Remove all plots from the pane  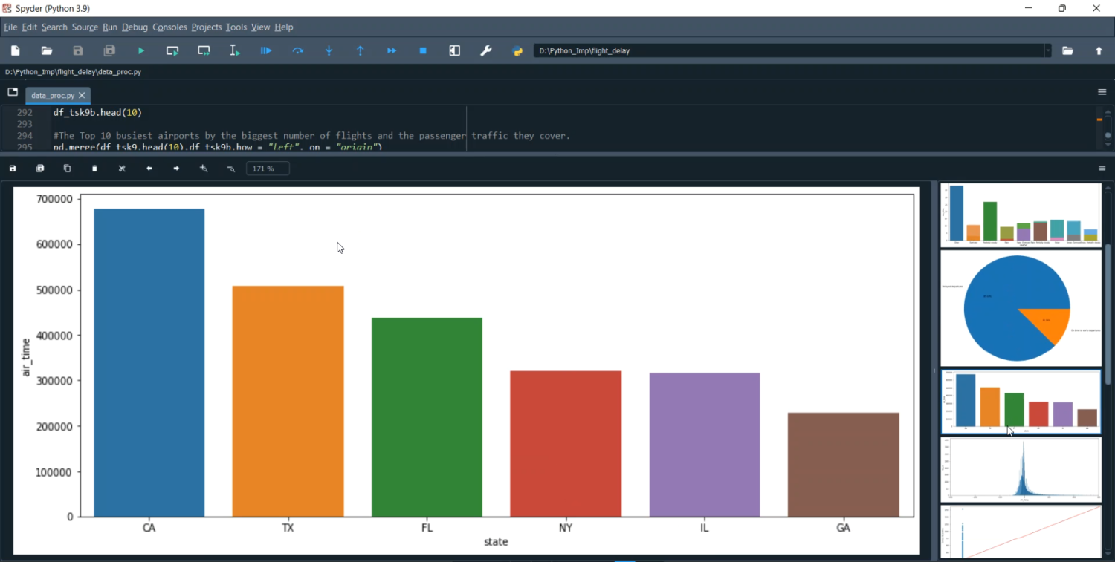pyautogui.click(x=121, y=168)
